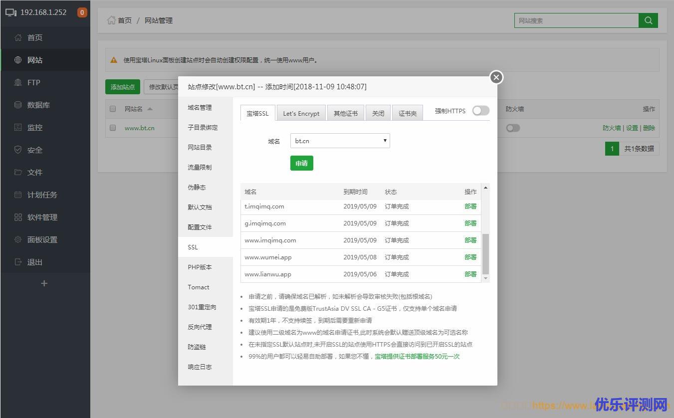Open the security shield icon
674x418 pixels.
(18, 150)
